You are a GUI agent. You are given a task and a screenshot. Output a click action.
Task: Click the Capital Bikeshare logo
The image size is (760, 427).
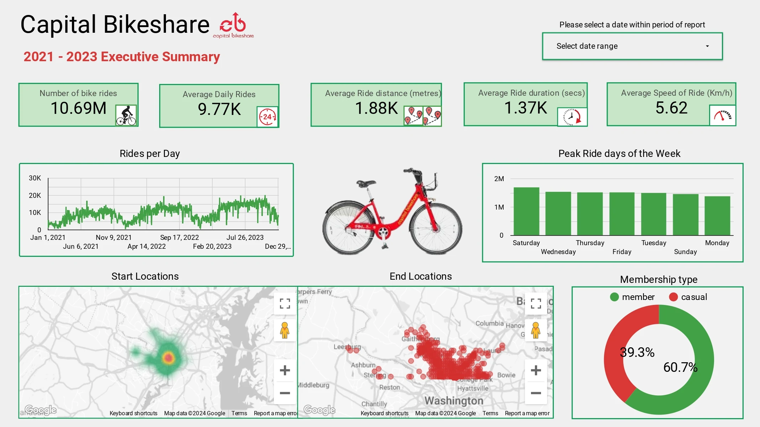tap(233, 25)
